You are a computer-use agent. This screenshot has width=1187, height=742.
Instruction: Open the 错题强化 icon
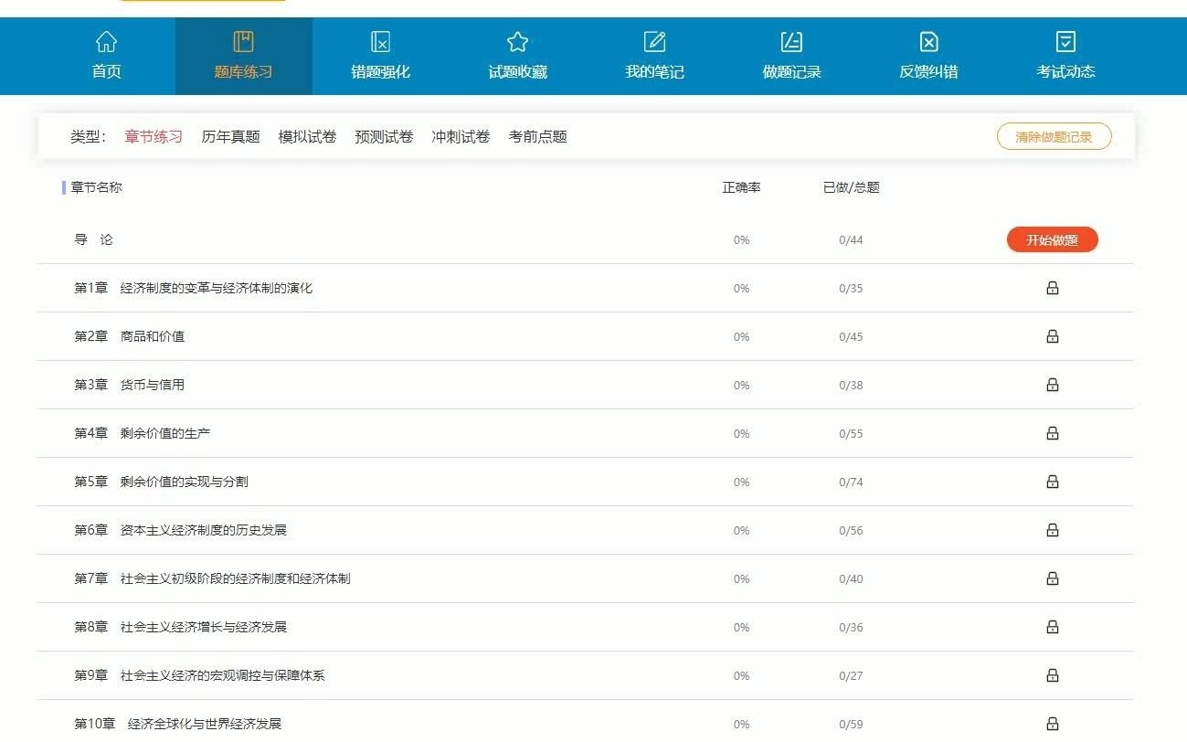click(x=381, y=42)
